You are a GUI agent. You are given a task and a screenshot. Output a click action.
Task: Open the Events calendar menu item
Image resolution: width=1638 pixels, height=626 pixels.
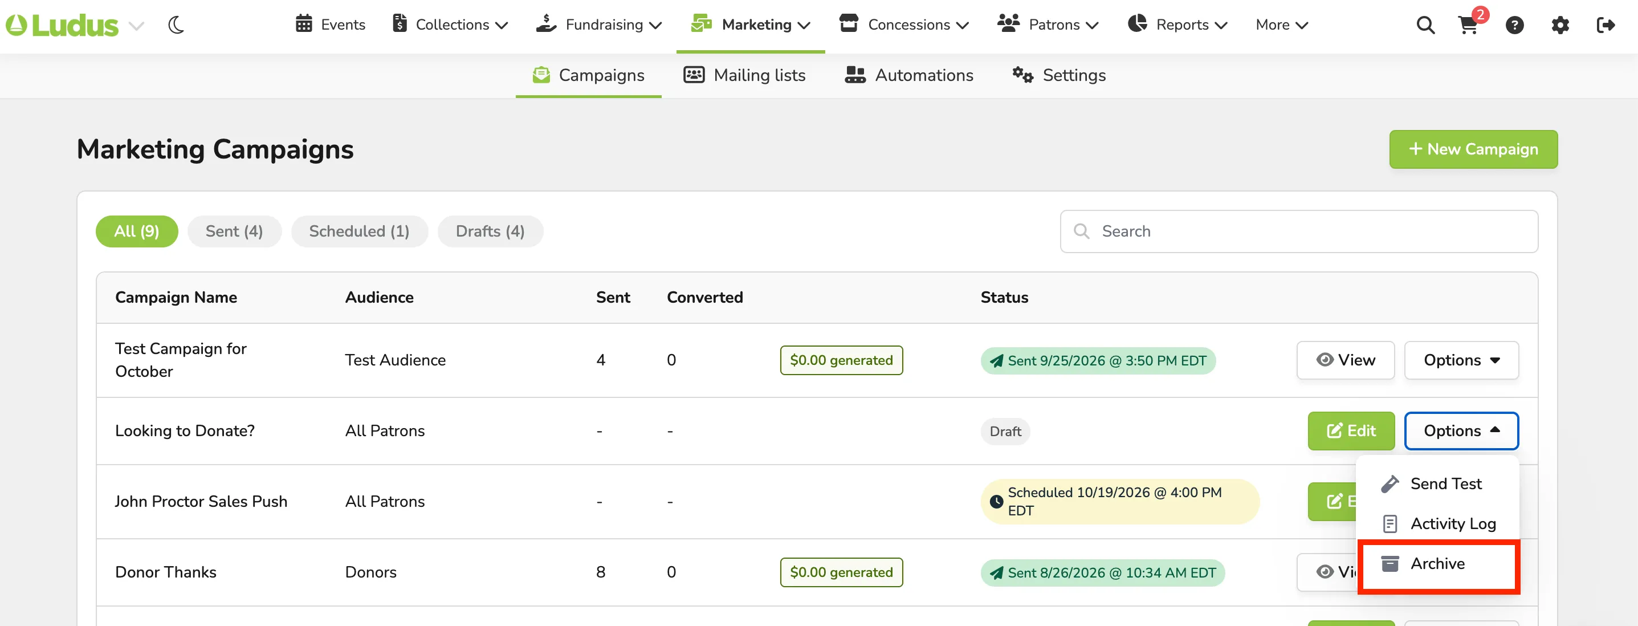click(x=330, y=25)
